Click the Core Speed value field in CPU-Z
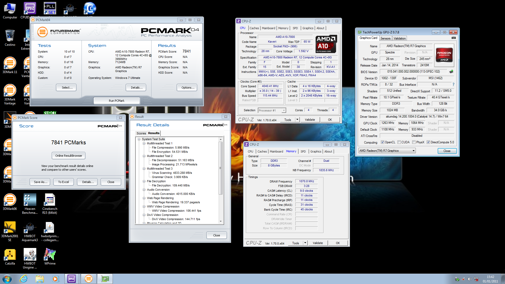 point(270,86)
